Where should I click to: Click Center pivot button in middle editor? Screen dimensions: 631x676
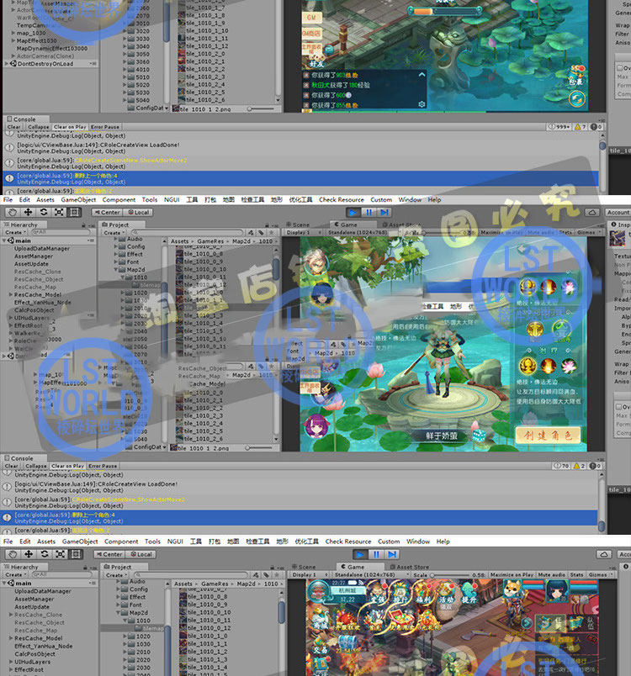(107, 212)
